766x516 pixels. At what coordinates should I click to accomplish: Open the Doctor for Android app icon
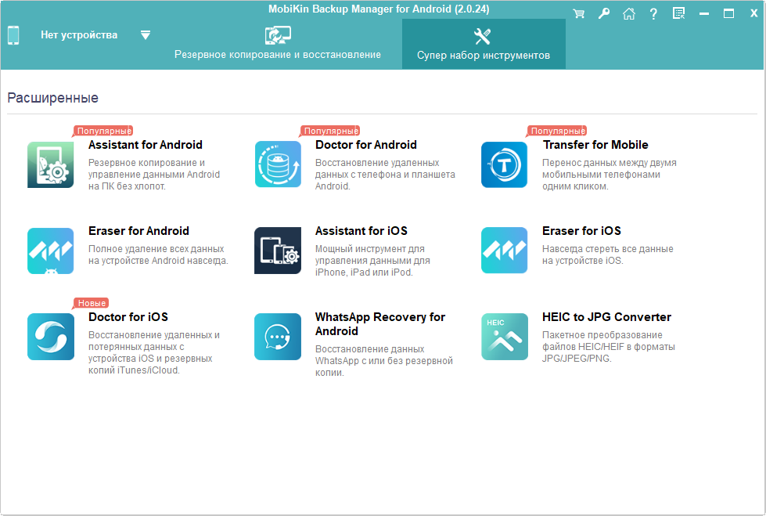click(x=278, y=164)
